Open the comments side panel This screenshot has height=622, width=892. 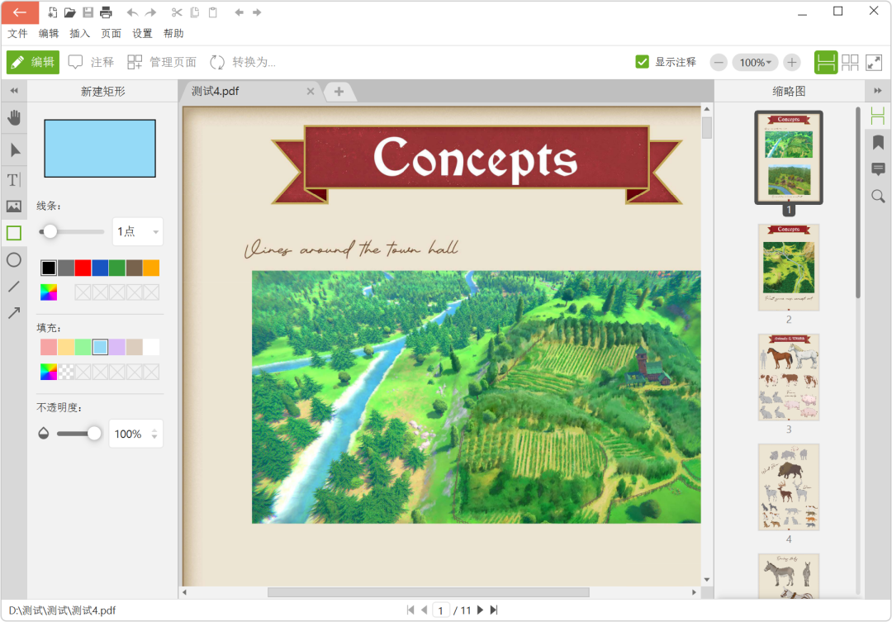point(878,169)
